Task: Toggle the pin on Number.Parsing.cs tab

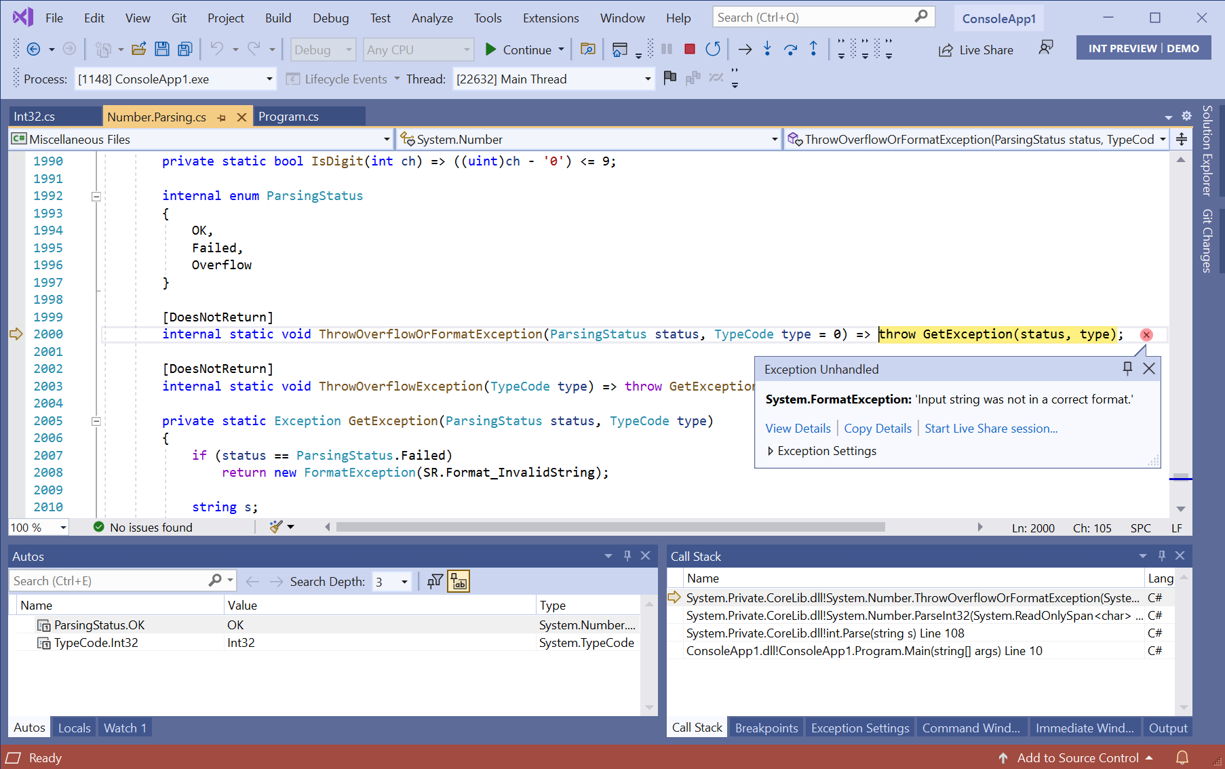Action: (222, 117)
